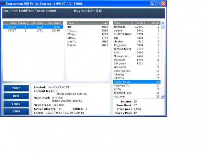Image resolution: width=206 pixels, height=154 pixels.
Task: Maximize the tournament lobby window
Action: pyautogui.click(x=158, y=4)
